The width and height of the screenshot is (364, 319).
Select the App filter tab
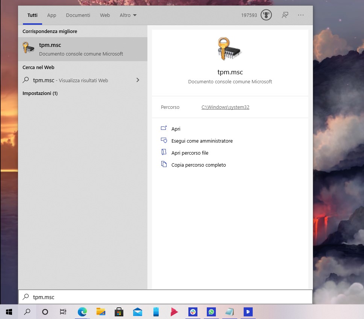(52, 15)
